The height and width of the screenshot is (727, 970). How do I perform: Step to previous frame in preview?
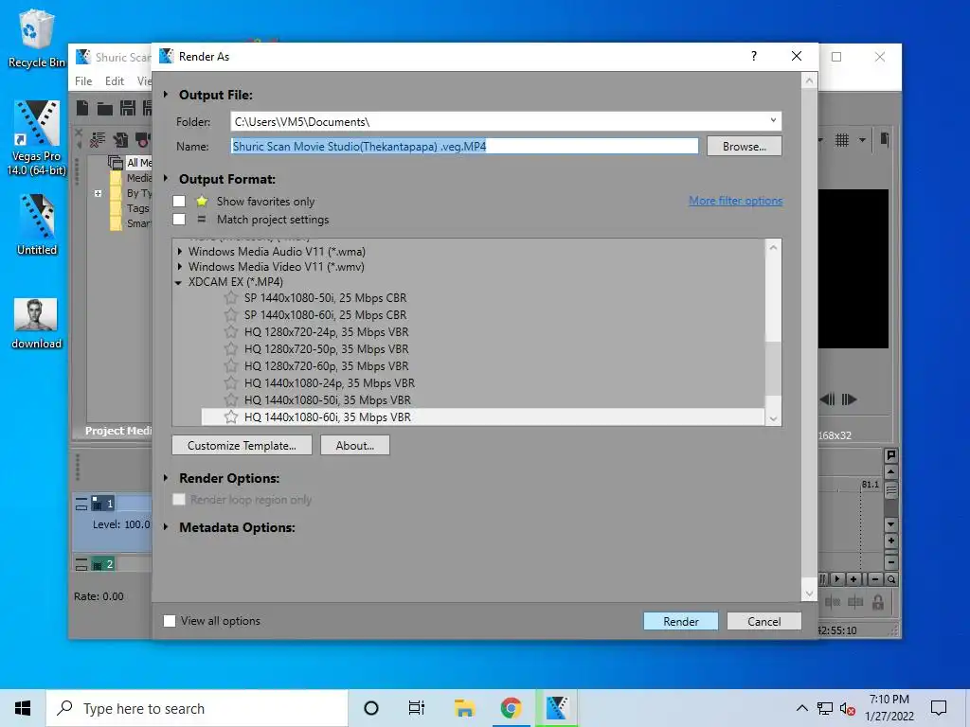pyautogui.click(x=827, y=399)
